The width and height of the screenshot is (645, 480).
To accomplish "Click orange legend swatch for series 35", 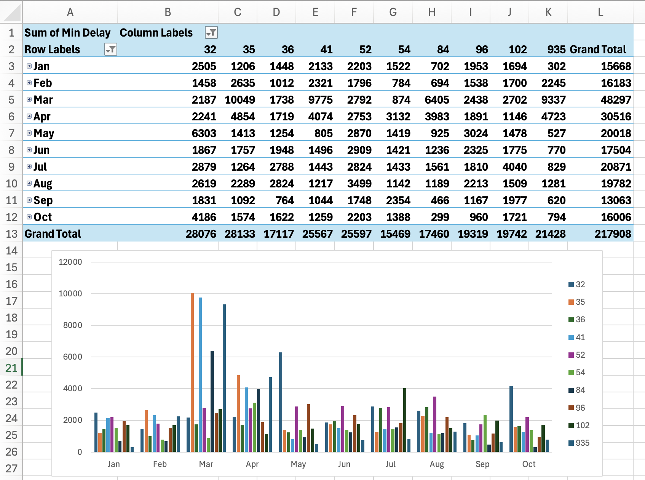I will (x=571, y=302).
